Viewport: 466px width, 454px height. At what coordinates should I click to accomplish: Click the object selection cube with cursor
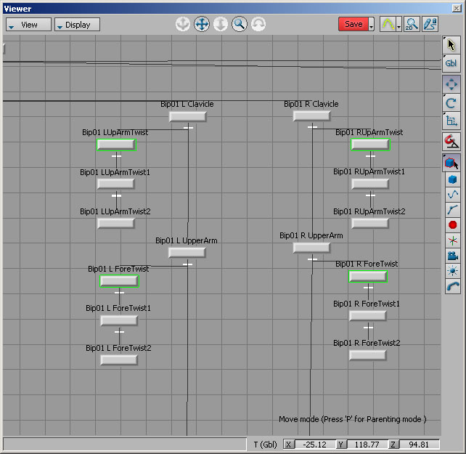coord(451,163)
